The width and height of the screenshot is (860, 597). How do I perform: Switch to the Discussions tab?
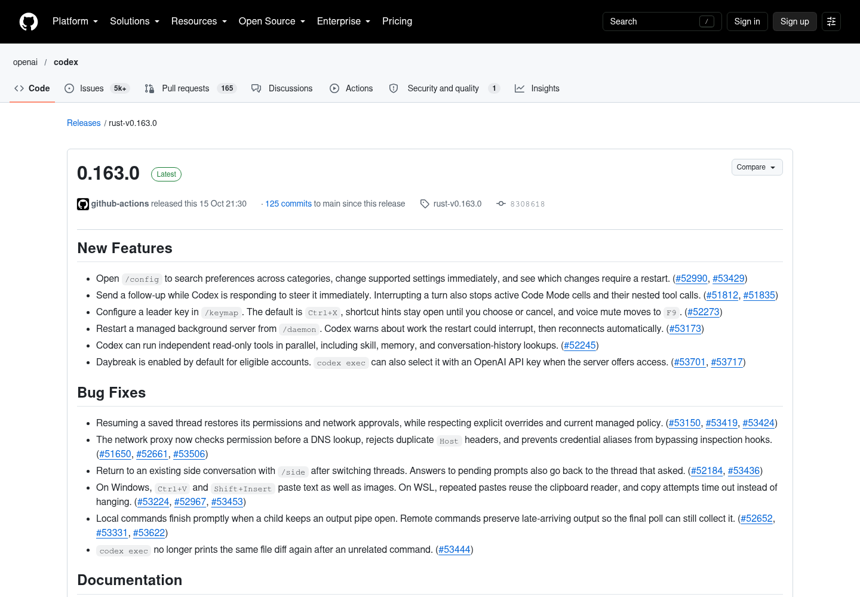[282, 88]
